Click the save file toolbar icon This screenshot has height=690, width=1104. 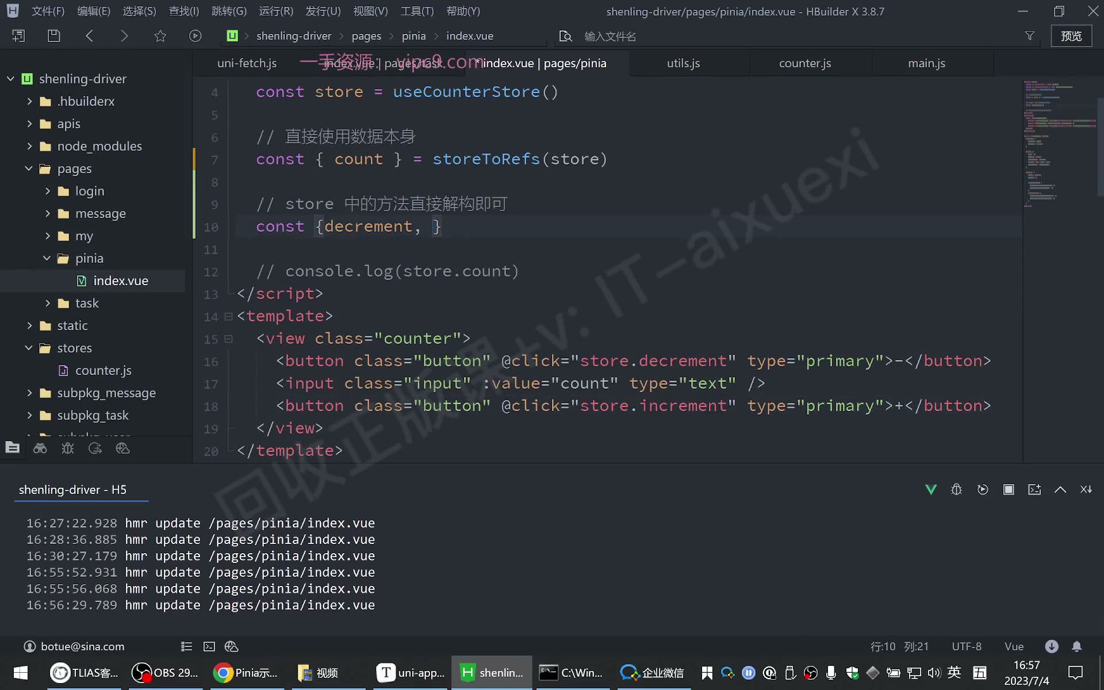pos(53,36)
